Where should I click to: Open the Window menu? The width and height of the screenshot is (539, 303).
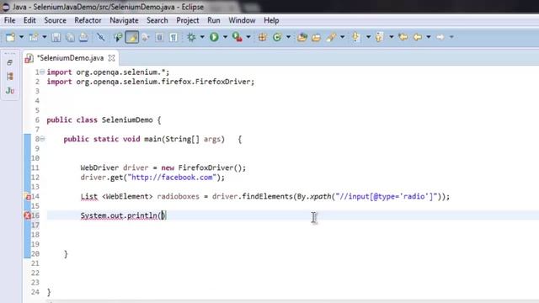click(x=242, y=20)
